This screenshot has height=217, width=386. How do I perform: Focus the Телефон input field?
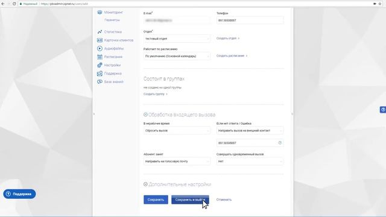click(250, 20)
